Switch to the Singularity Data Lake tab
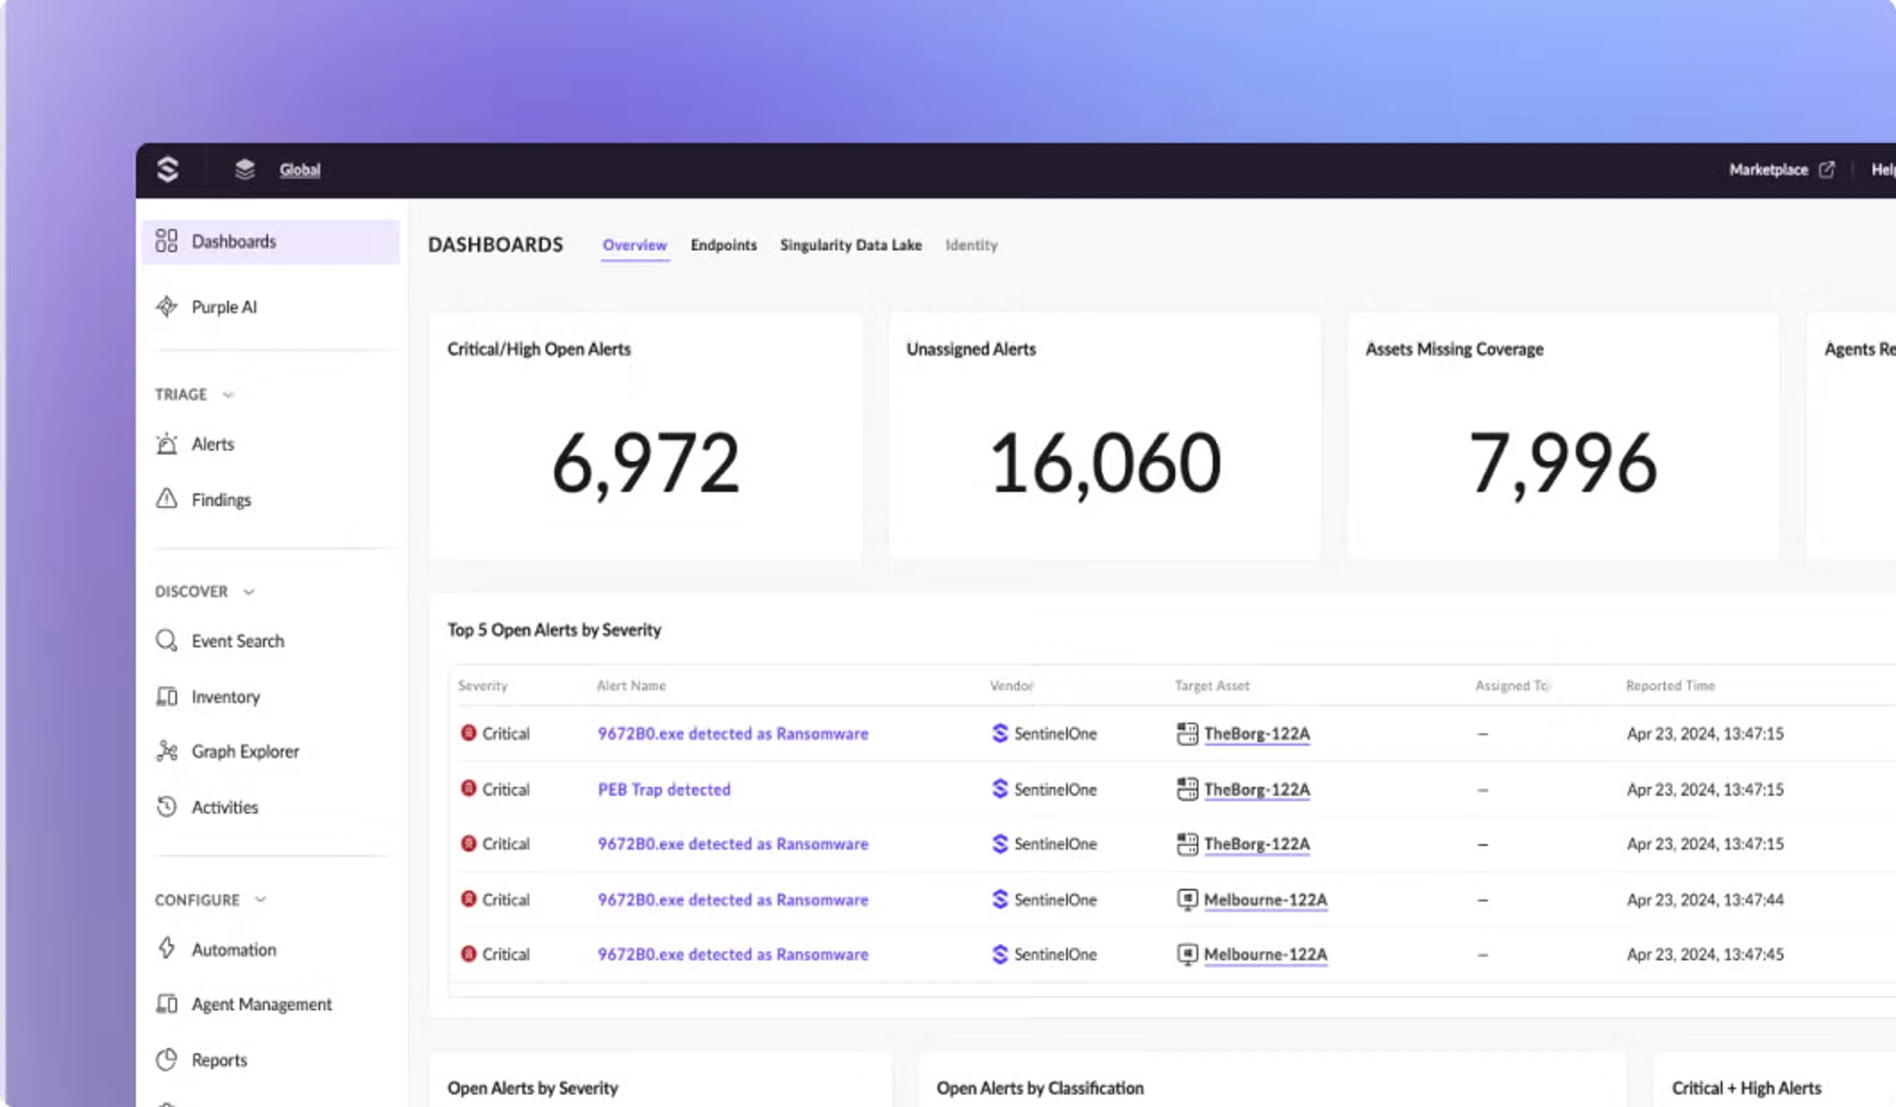This screenshot has width=1896, height=1107. (x=851, y=245)
